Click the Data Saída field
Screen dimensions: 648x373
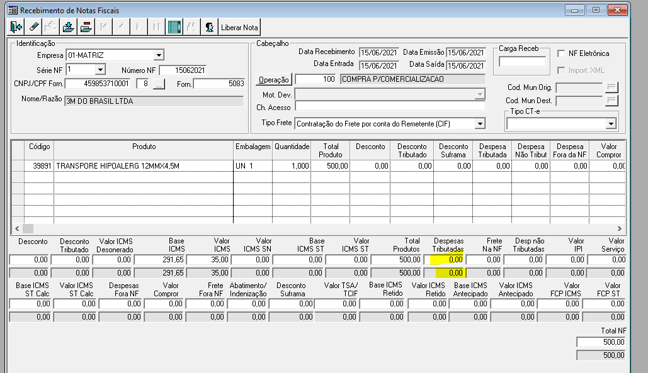point(466,65)
